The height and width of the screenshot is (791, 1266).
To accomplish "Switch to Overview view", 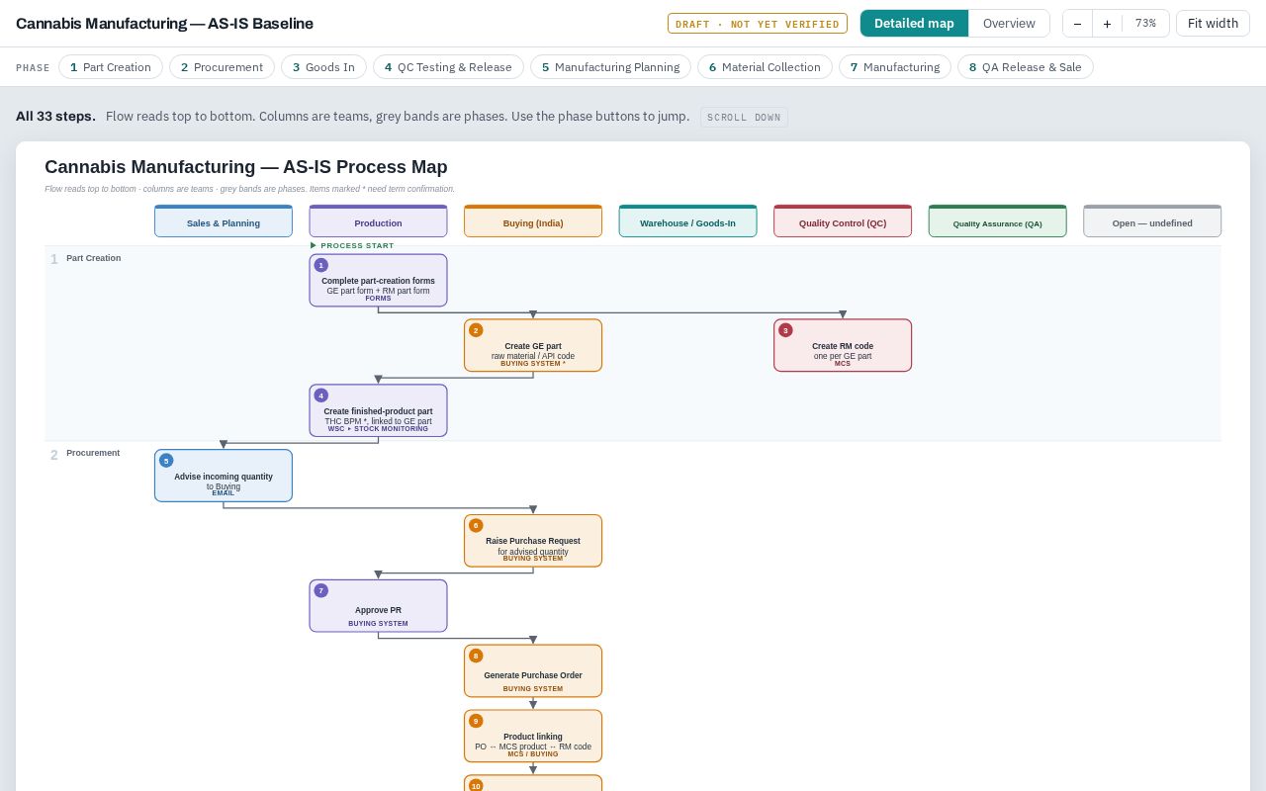I will [x=1009, y=24].
